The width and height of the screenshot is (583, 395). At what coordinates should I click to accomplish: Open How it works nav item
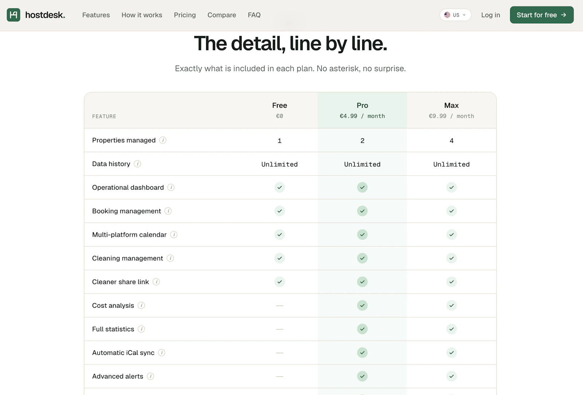click(142, 15)
